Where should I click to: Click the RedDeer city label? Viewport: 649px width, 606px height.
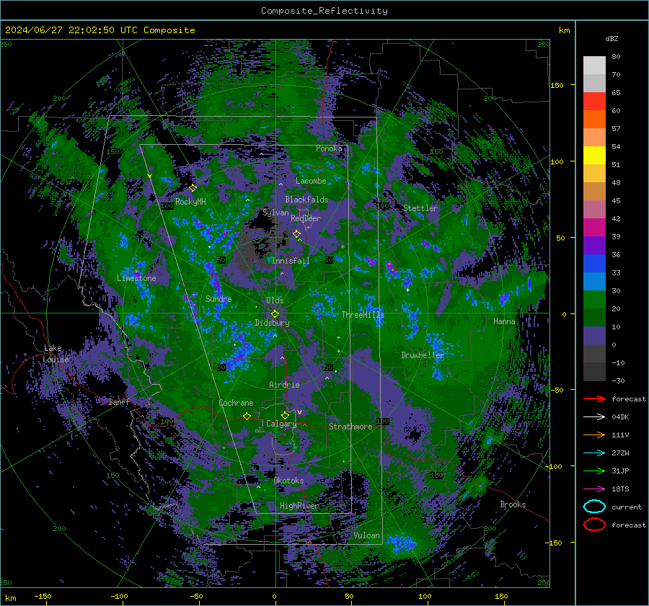point(306,218)
